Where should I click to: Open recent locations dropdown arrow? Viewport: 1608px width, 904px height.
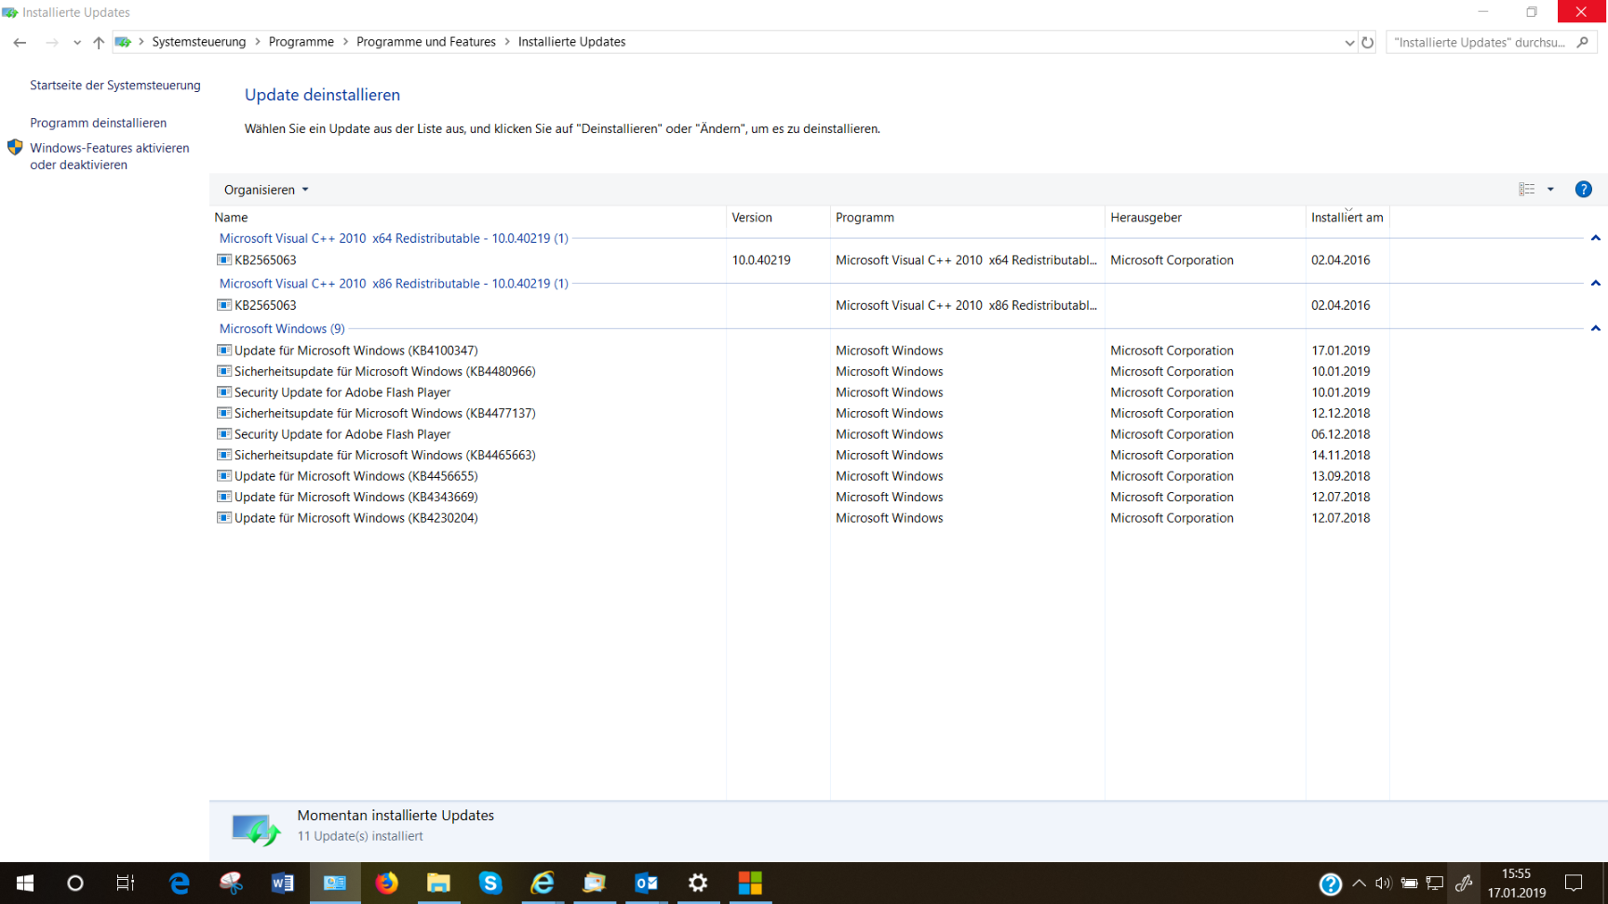tap(76, 42)
